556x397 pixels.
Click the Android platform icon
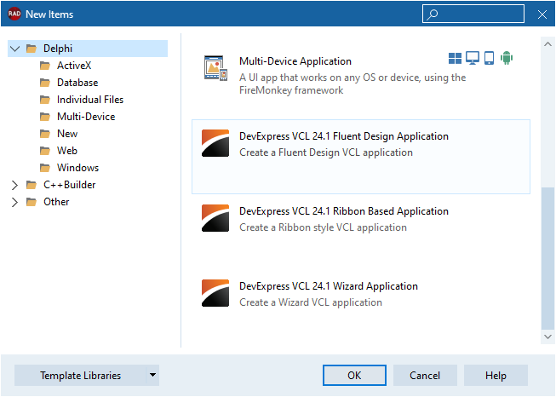click(507, 58)
